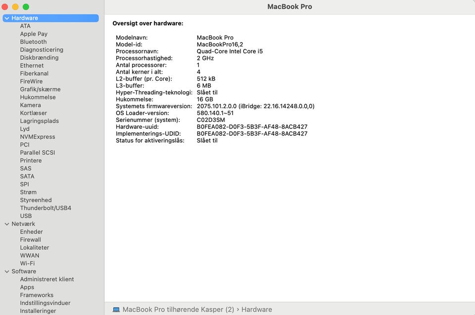
Task: Open NVMExpress entry
Action: 38,137
